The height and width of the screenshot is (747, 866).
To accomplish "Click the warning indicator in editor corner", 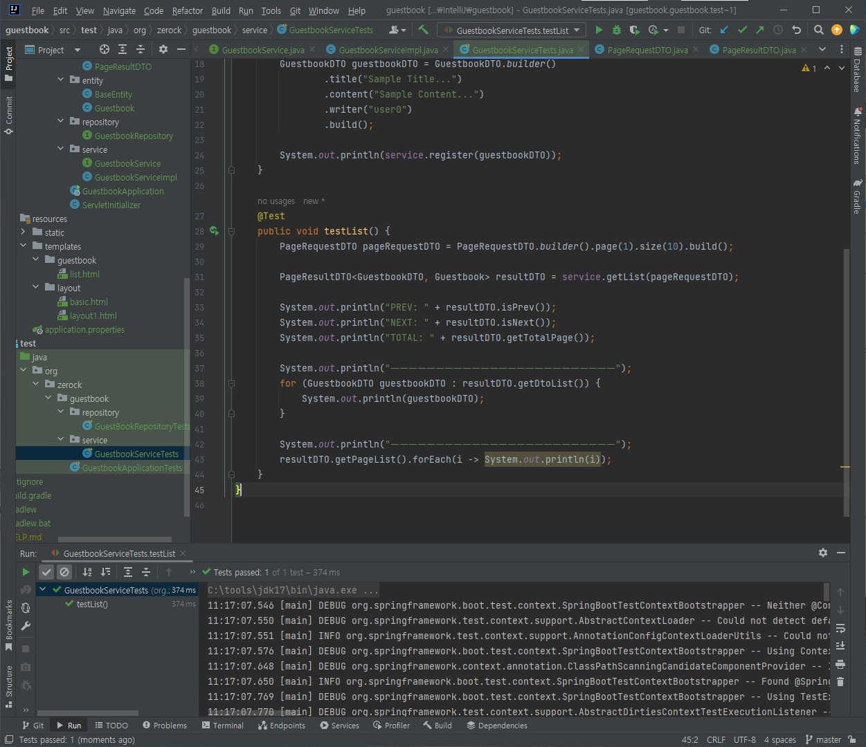I will [809, 68].
